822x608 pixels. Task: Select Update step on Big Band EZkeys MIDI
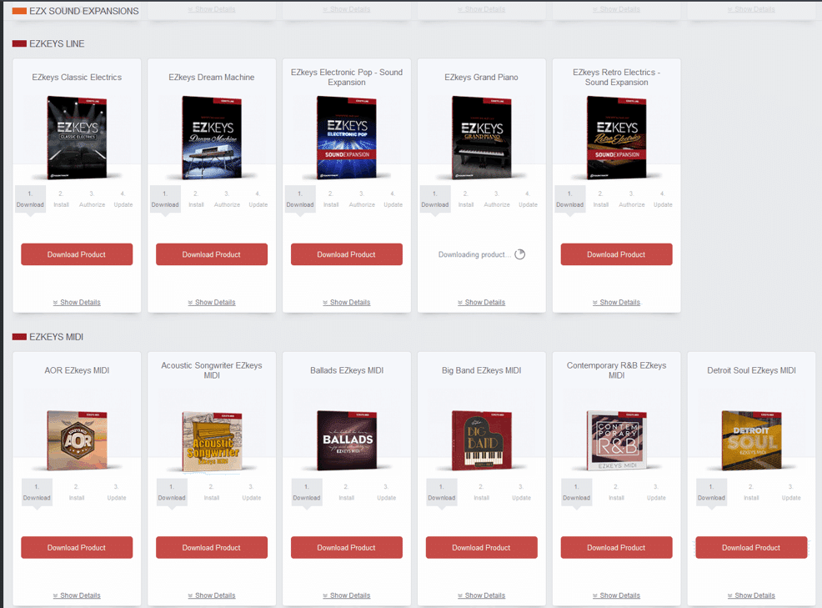[x=522, y=493]
